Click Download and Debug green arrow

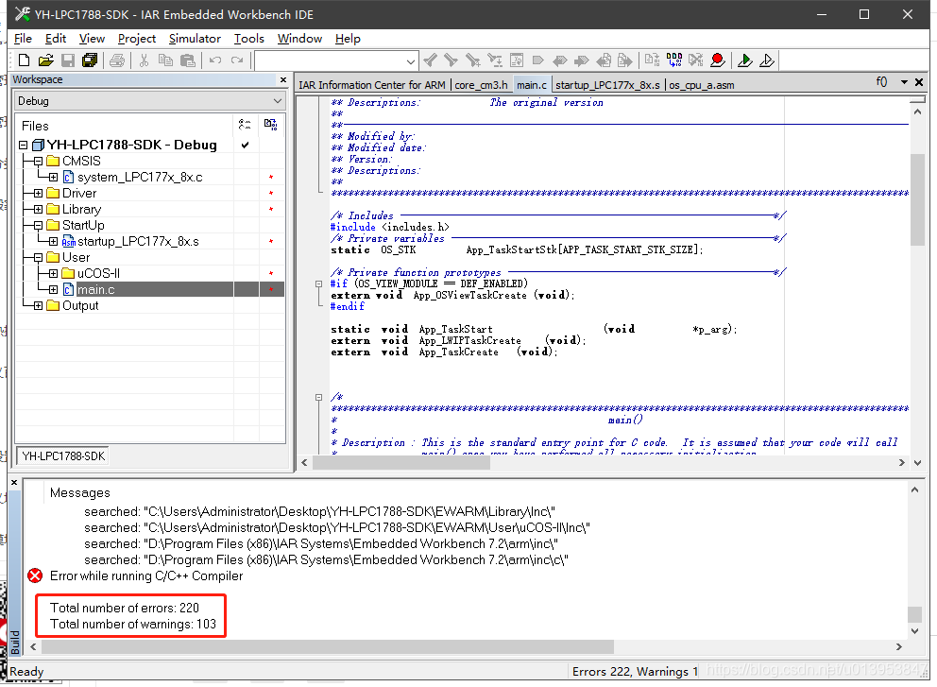point(745,60)
